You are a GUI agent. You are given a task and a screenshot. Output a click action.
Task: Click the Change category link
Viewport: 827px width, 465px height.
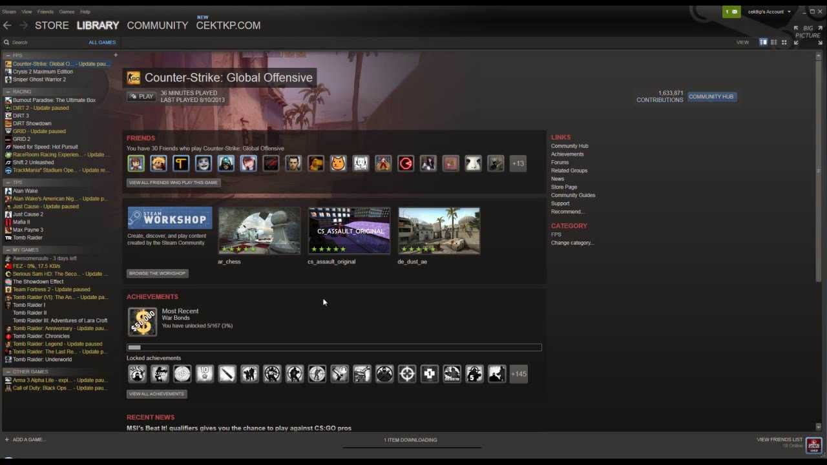(572, 243)
